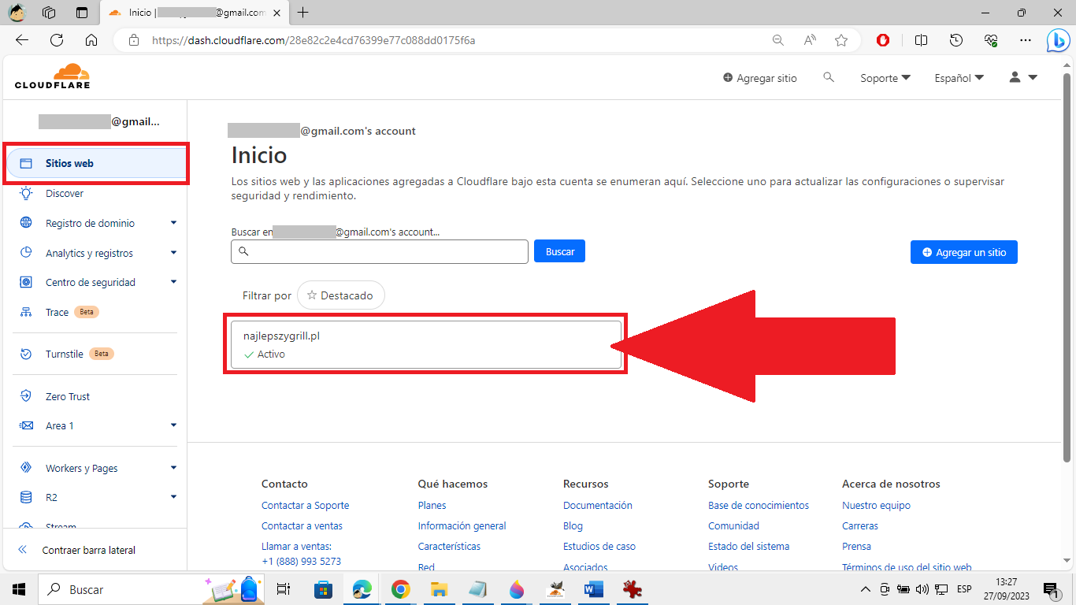Open the user profile dropdown
The image size is (1076, 605).
(x=1023, y=77)
